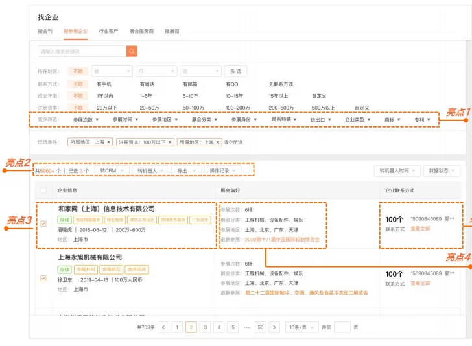The width and height of the screenshot is (472, 346).
Task: Expand the 进出口 filter dropdown
Action: pyautogui.click(x=321, y=119)
